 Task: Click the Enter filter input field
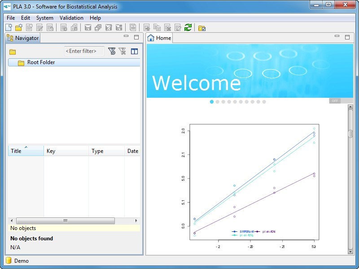coord(84,51)
